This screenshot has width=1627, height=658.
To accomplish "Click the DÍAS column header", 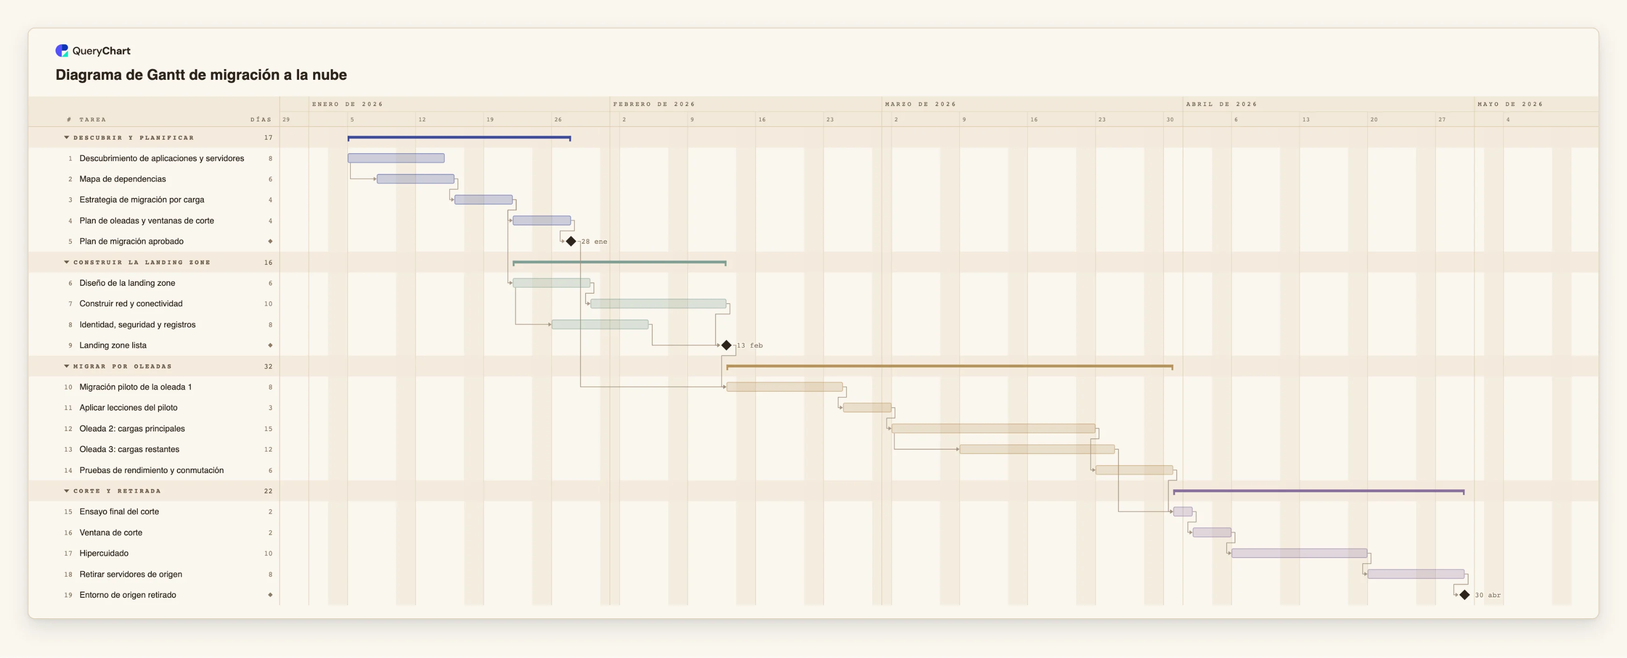I will click(x=261, y=120).
